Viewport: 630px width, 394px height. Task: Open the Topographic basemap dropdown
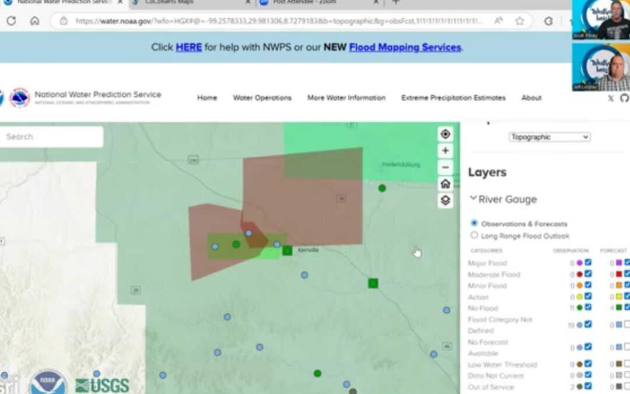(549, 137)
